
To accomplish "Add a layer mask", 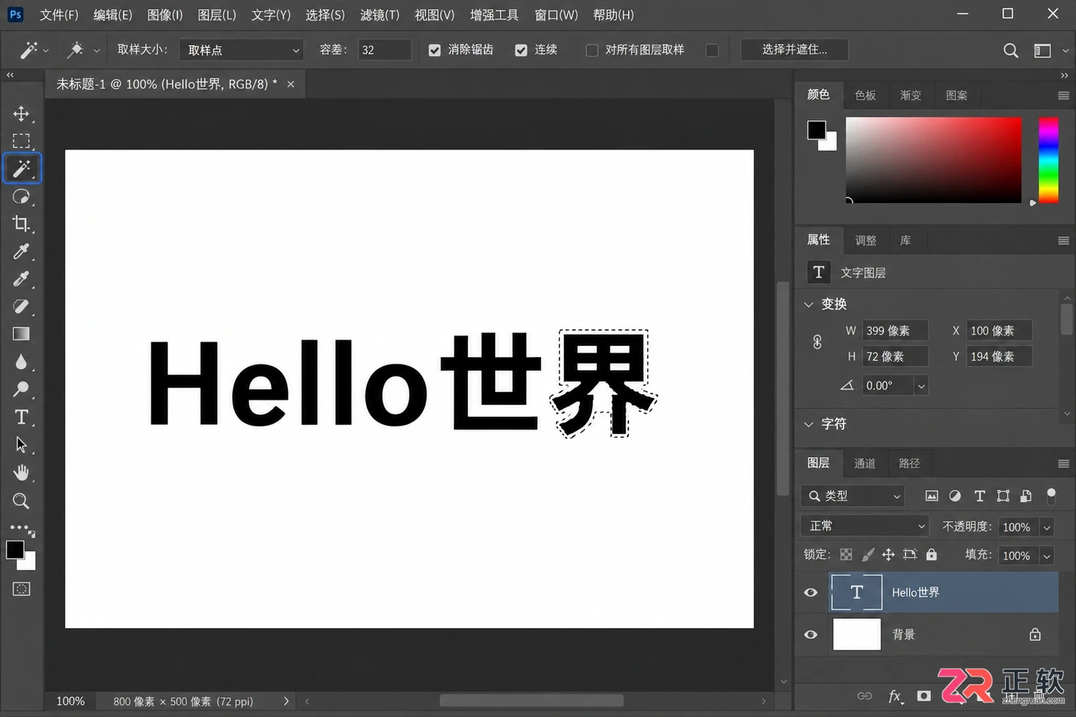I will tap(924, 696).
